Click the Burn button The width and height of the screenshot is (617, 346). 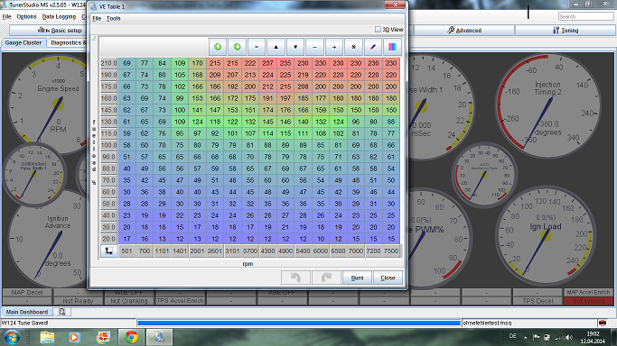(x=357, y=278)
